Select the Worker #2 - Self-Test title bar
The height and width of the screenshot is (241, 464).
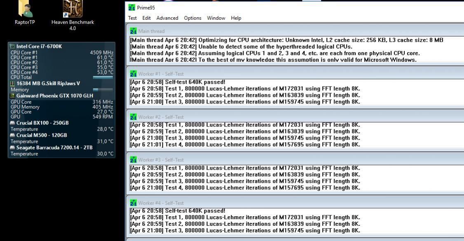click(295, 117)
